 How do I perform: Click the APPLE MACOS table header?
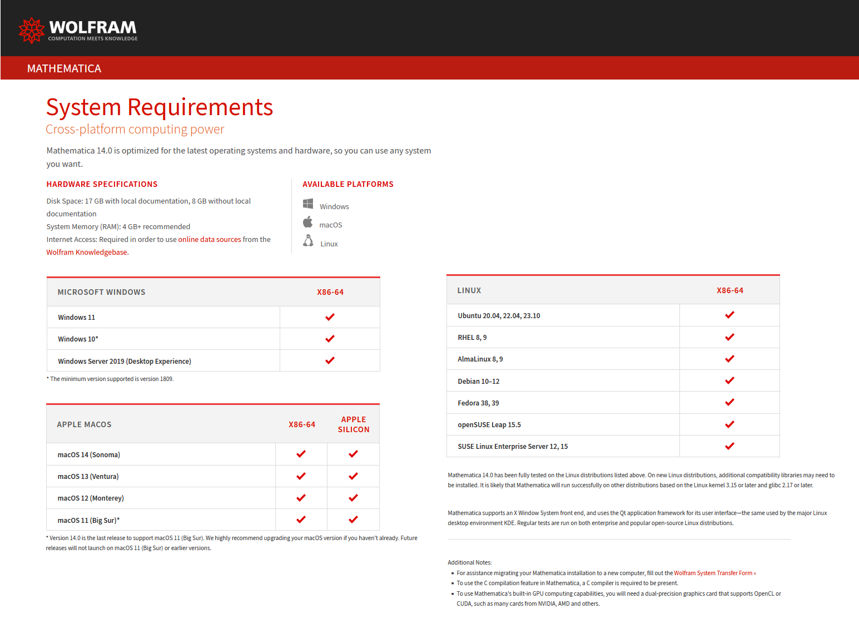click(x=84, y=424)
